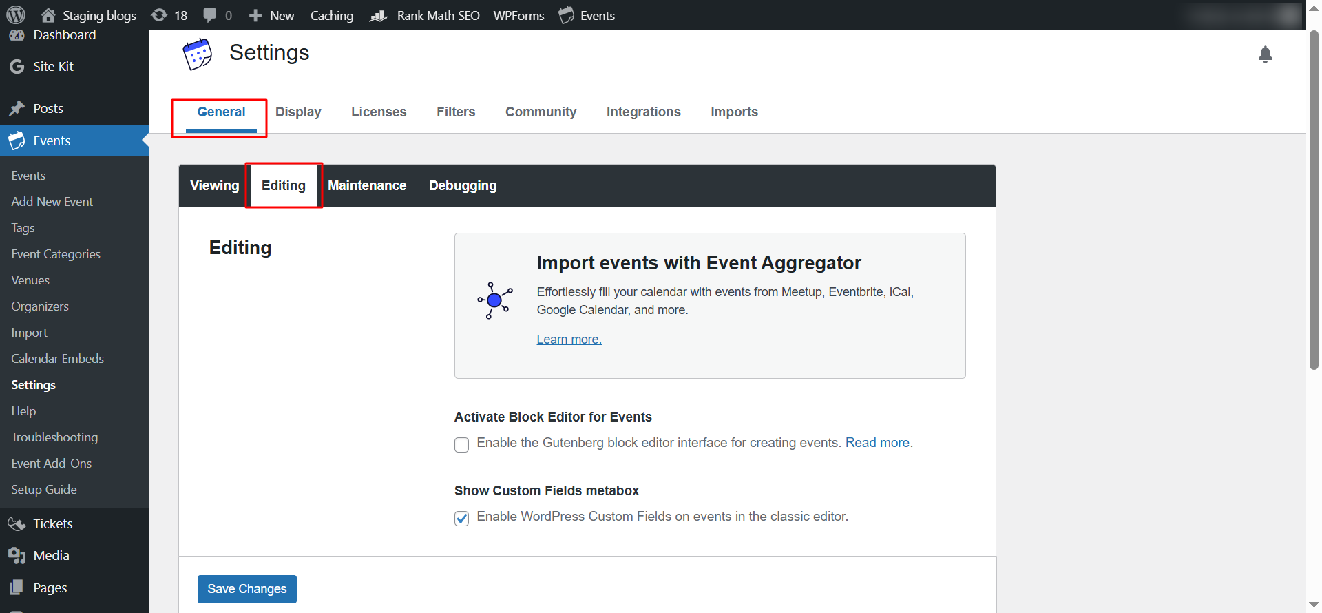
Task: Open the comments bubble icon
Action: click(210, 15)
